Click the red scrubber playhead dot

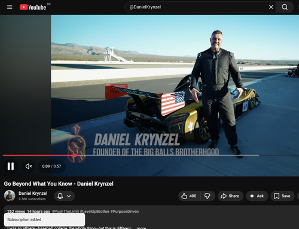coord(75,155)
